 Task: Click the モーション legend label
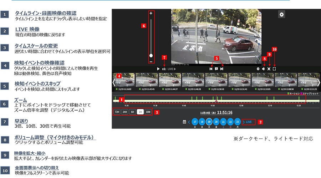(x=294, y=93)
